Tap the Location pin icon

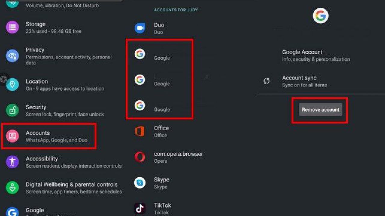point(12,85)
